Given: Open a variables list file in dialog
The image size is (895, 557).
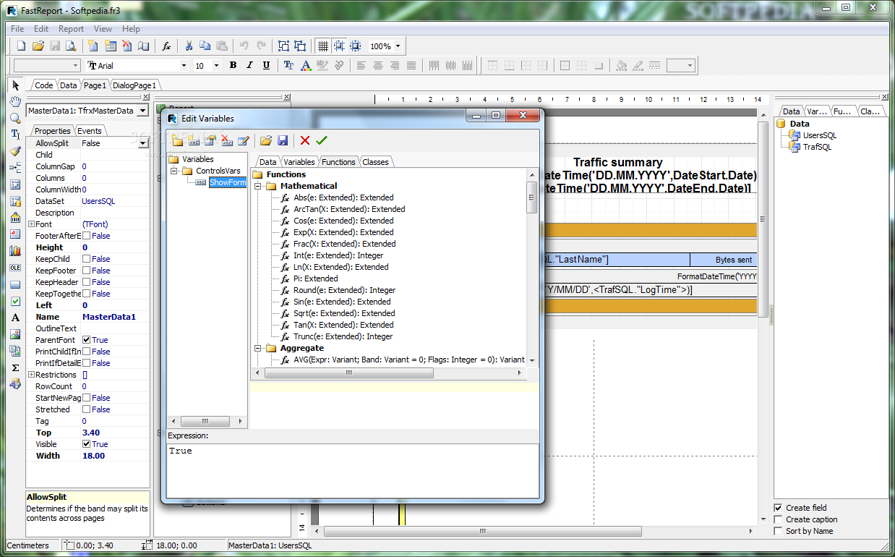Looking at the screenshot, I should click(x=266, y=140).
